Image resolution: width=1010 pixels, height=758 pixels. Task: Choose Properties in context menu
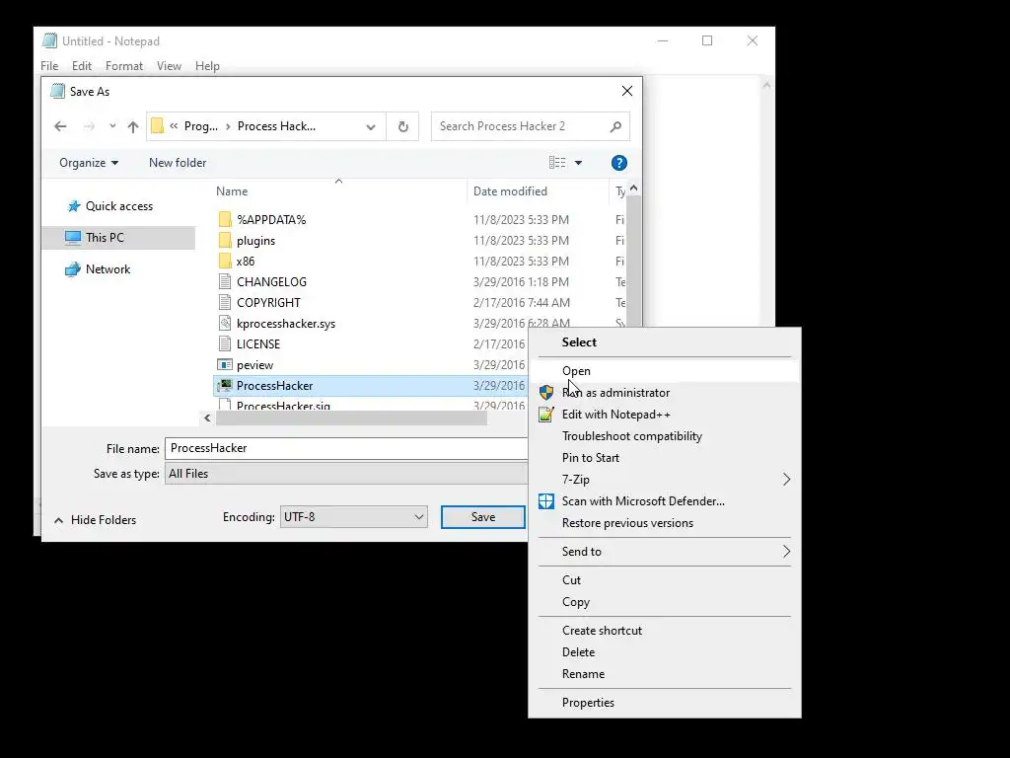(x=665, y=703)
